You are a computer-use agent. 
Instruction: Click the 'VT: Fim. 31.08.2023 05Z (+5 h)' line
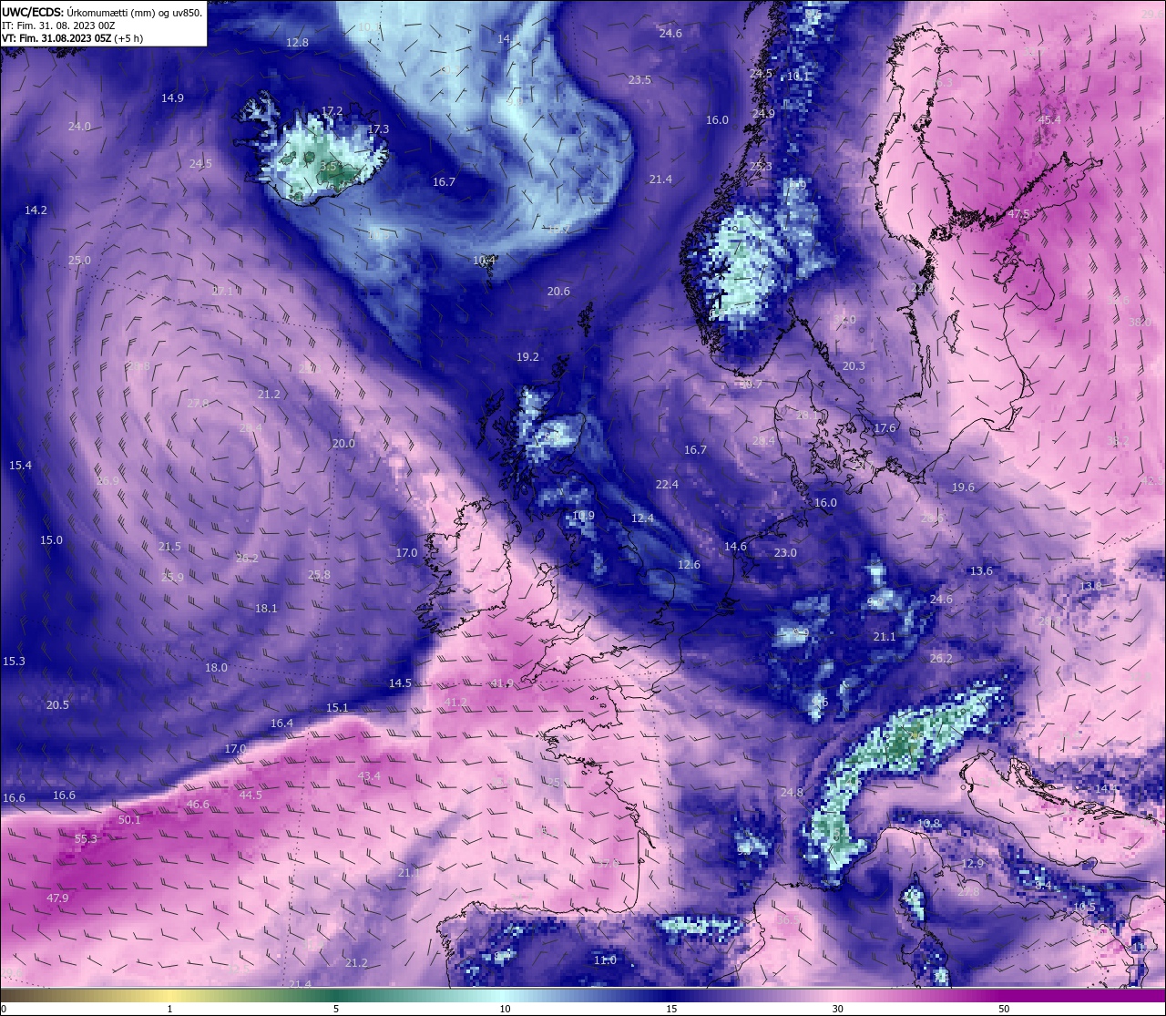pyautogui.click(x=72, y=38)
